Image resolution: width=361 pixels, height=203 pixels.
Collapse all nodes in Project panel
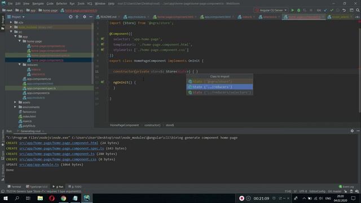[x=77, y=17]
